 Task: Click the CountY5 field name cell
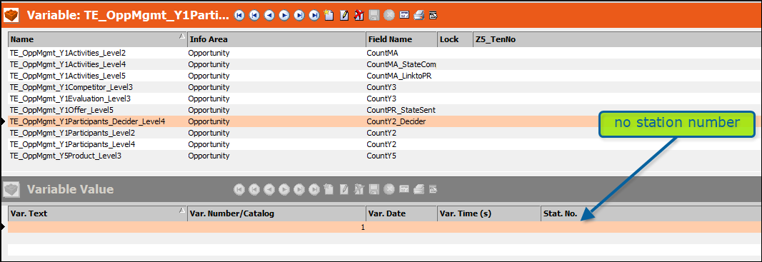click(401, 156)
